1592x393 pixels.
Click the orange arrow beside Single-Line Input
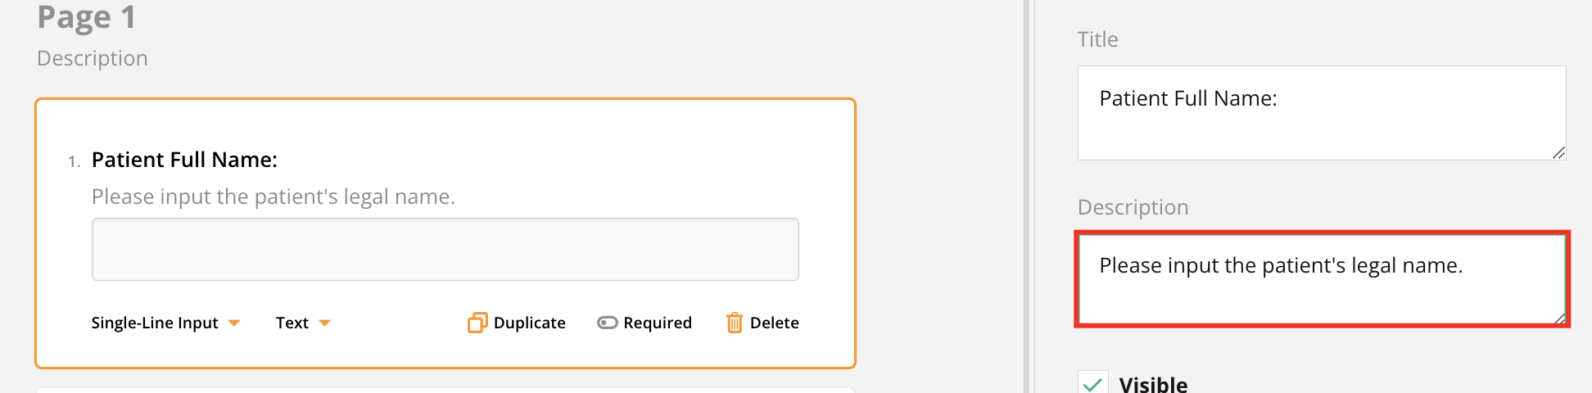pyautogui.click(x=234, y=323)
